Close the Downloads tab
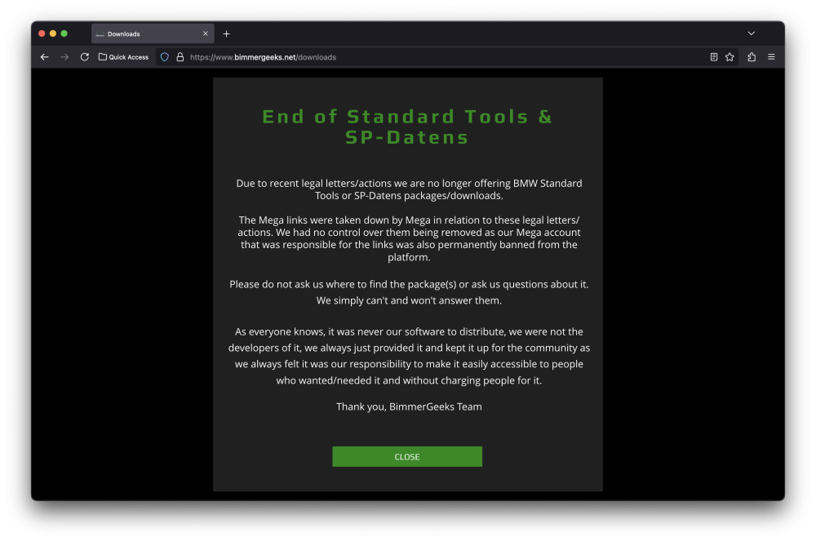This screenshot has height=542, width=816. tap(206, 33)
